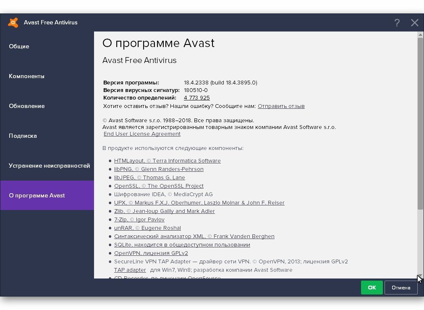
Task: Click the Avast Software s.r.o. copyright line
Action: tap(178, 121)
